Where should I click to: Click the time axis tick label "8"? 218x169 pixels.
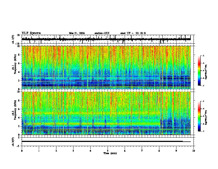[x=159, y=151]
